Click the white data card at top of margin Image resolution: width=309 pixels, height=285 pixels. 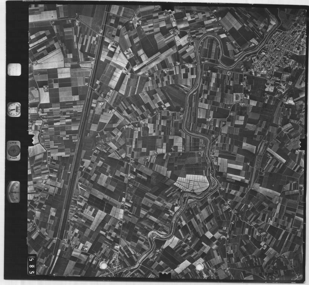click(x=14, y=69)
